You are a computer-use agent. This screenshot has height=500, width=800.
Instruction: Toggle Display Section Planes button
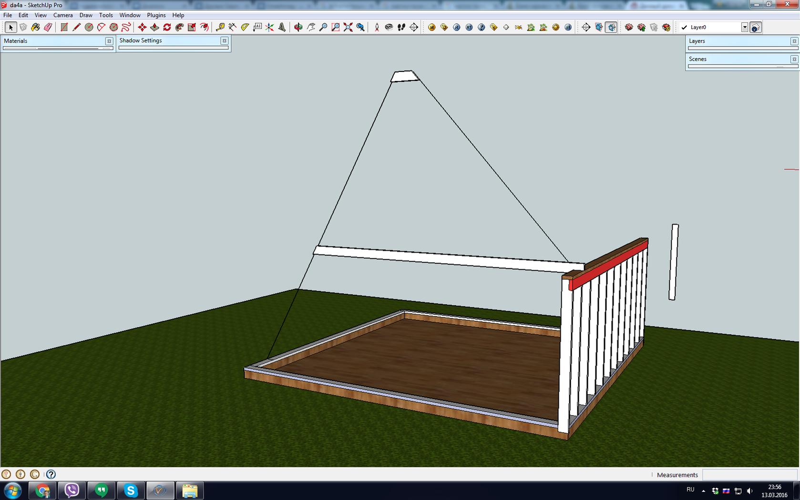click(x=599, y=27)
